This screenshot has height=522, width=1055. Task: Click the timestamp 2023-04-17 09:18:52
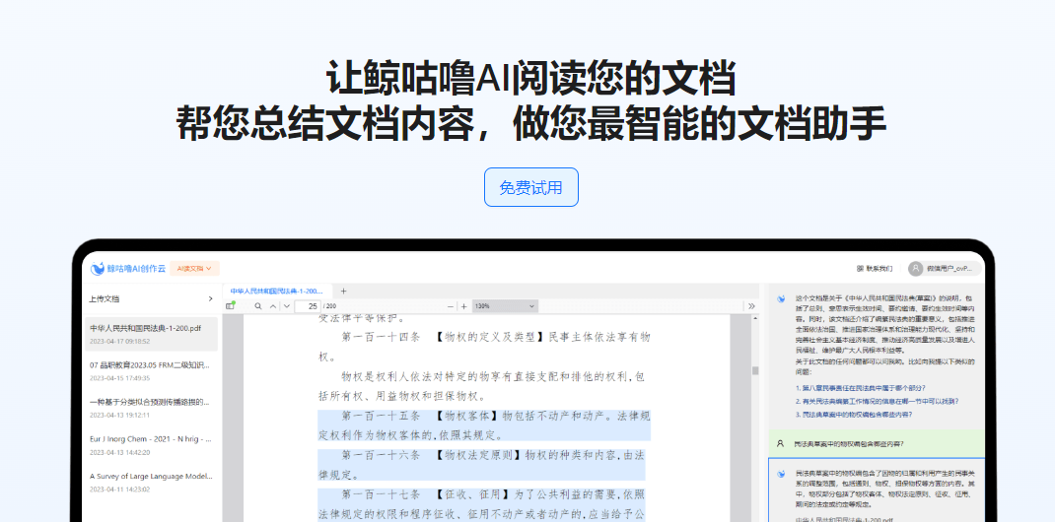point(119,342)
